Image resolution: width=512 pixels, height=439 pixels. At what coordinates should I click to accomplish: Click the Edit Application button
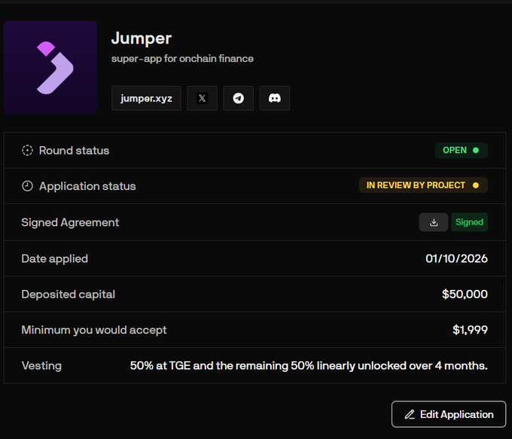449,414
